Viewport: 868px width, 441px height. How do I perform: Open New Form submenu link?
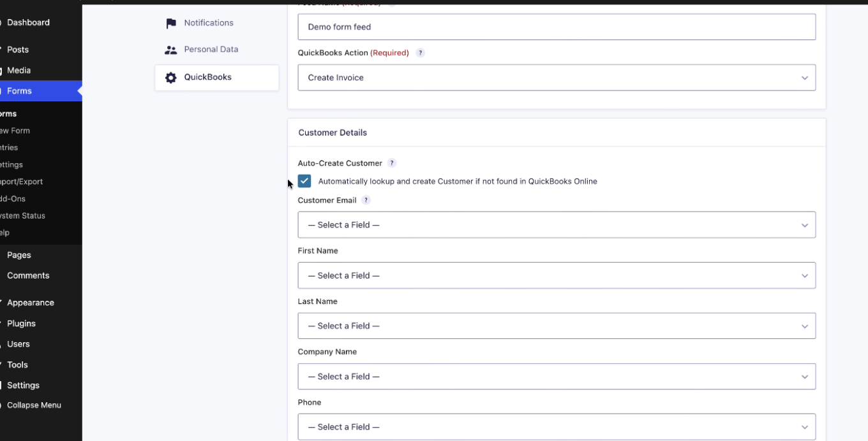(x=15, y=131)
